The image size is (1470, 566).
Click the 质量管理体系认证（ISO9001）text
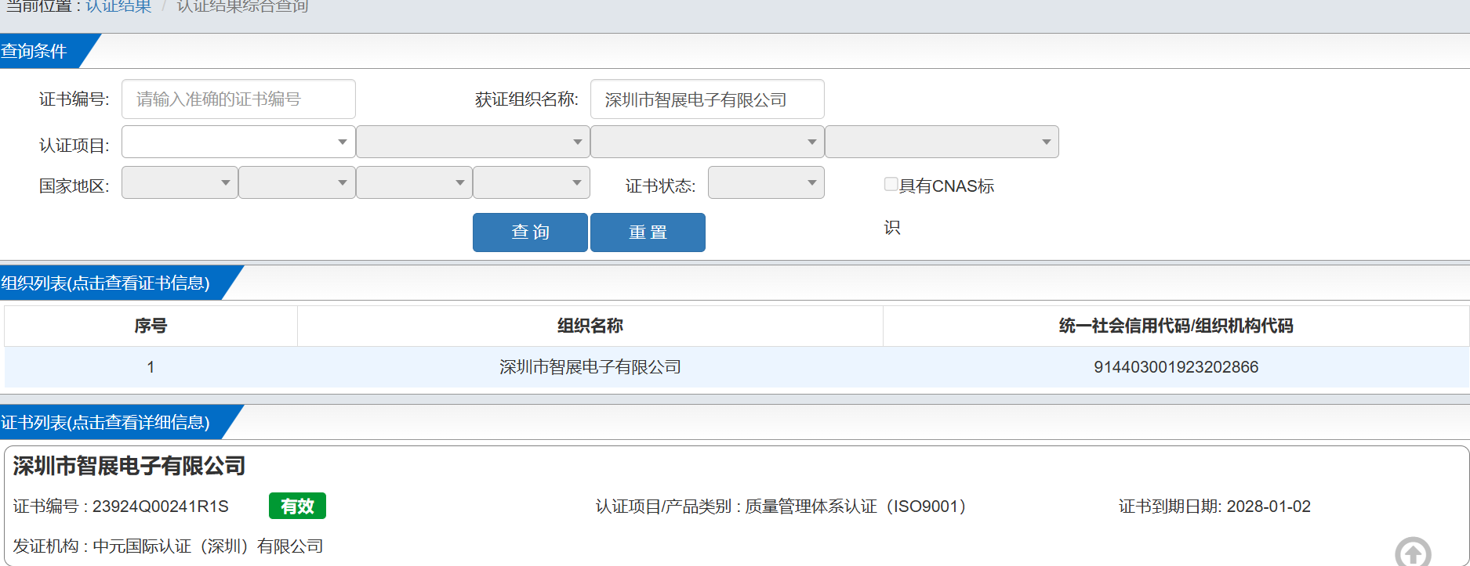tap(855, 507)
